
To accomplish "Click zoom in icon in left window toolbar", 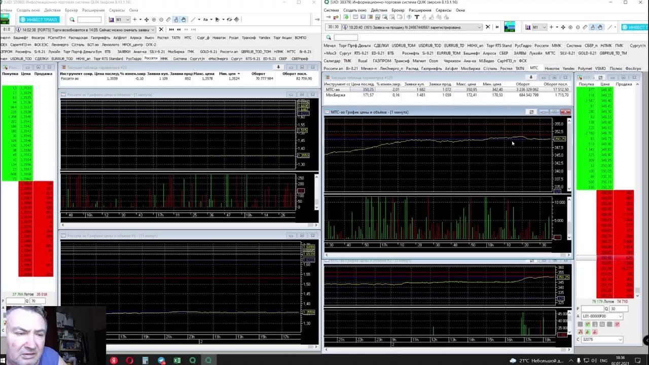I will pos(154,20).
